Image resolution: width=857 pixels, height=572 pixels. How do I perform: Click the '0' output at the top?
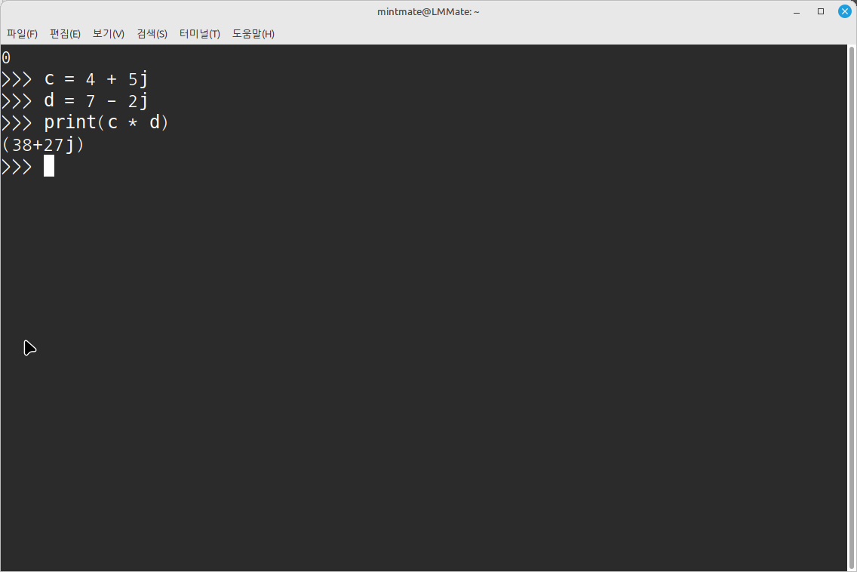tap(6, 57)
